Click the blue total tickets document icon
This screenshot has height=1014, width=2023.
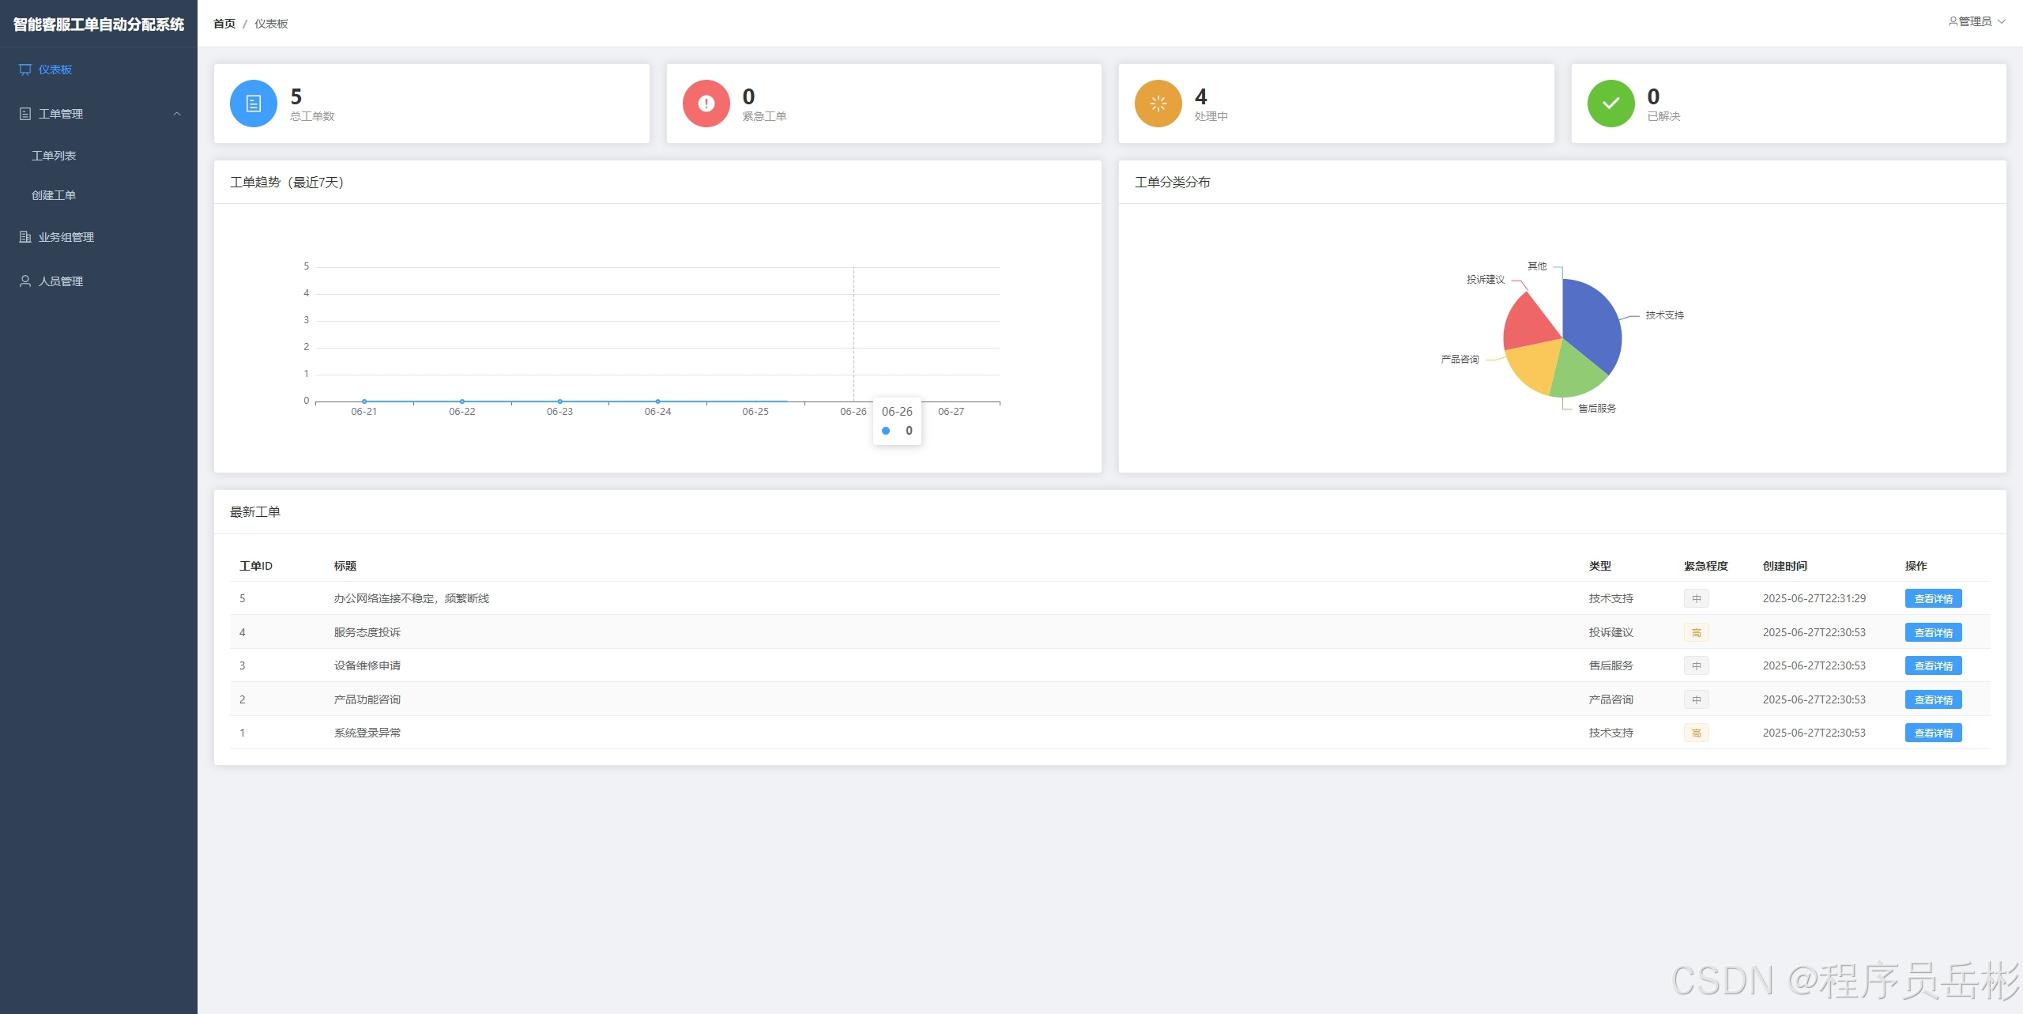pos(253,104)
